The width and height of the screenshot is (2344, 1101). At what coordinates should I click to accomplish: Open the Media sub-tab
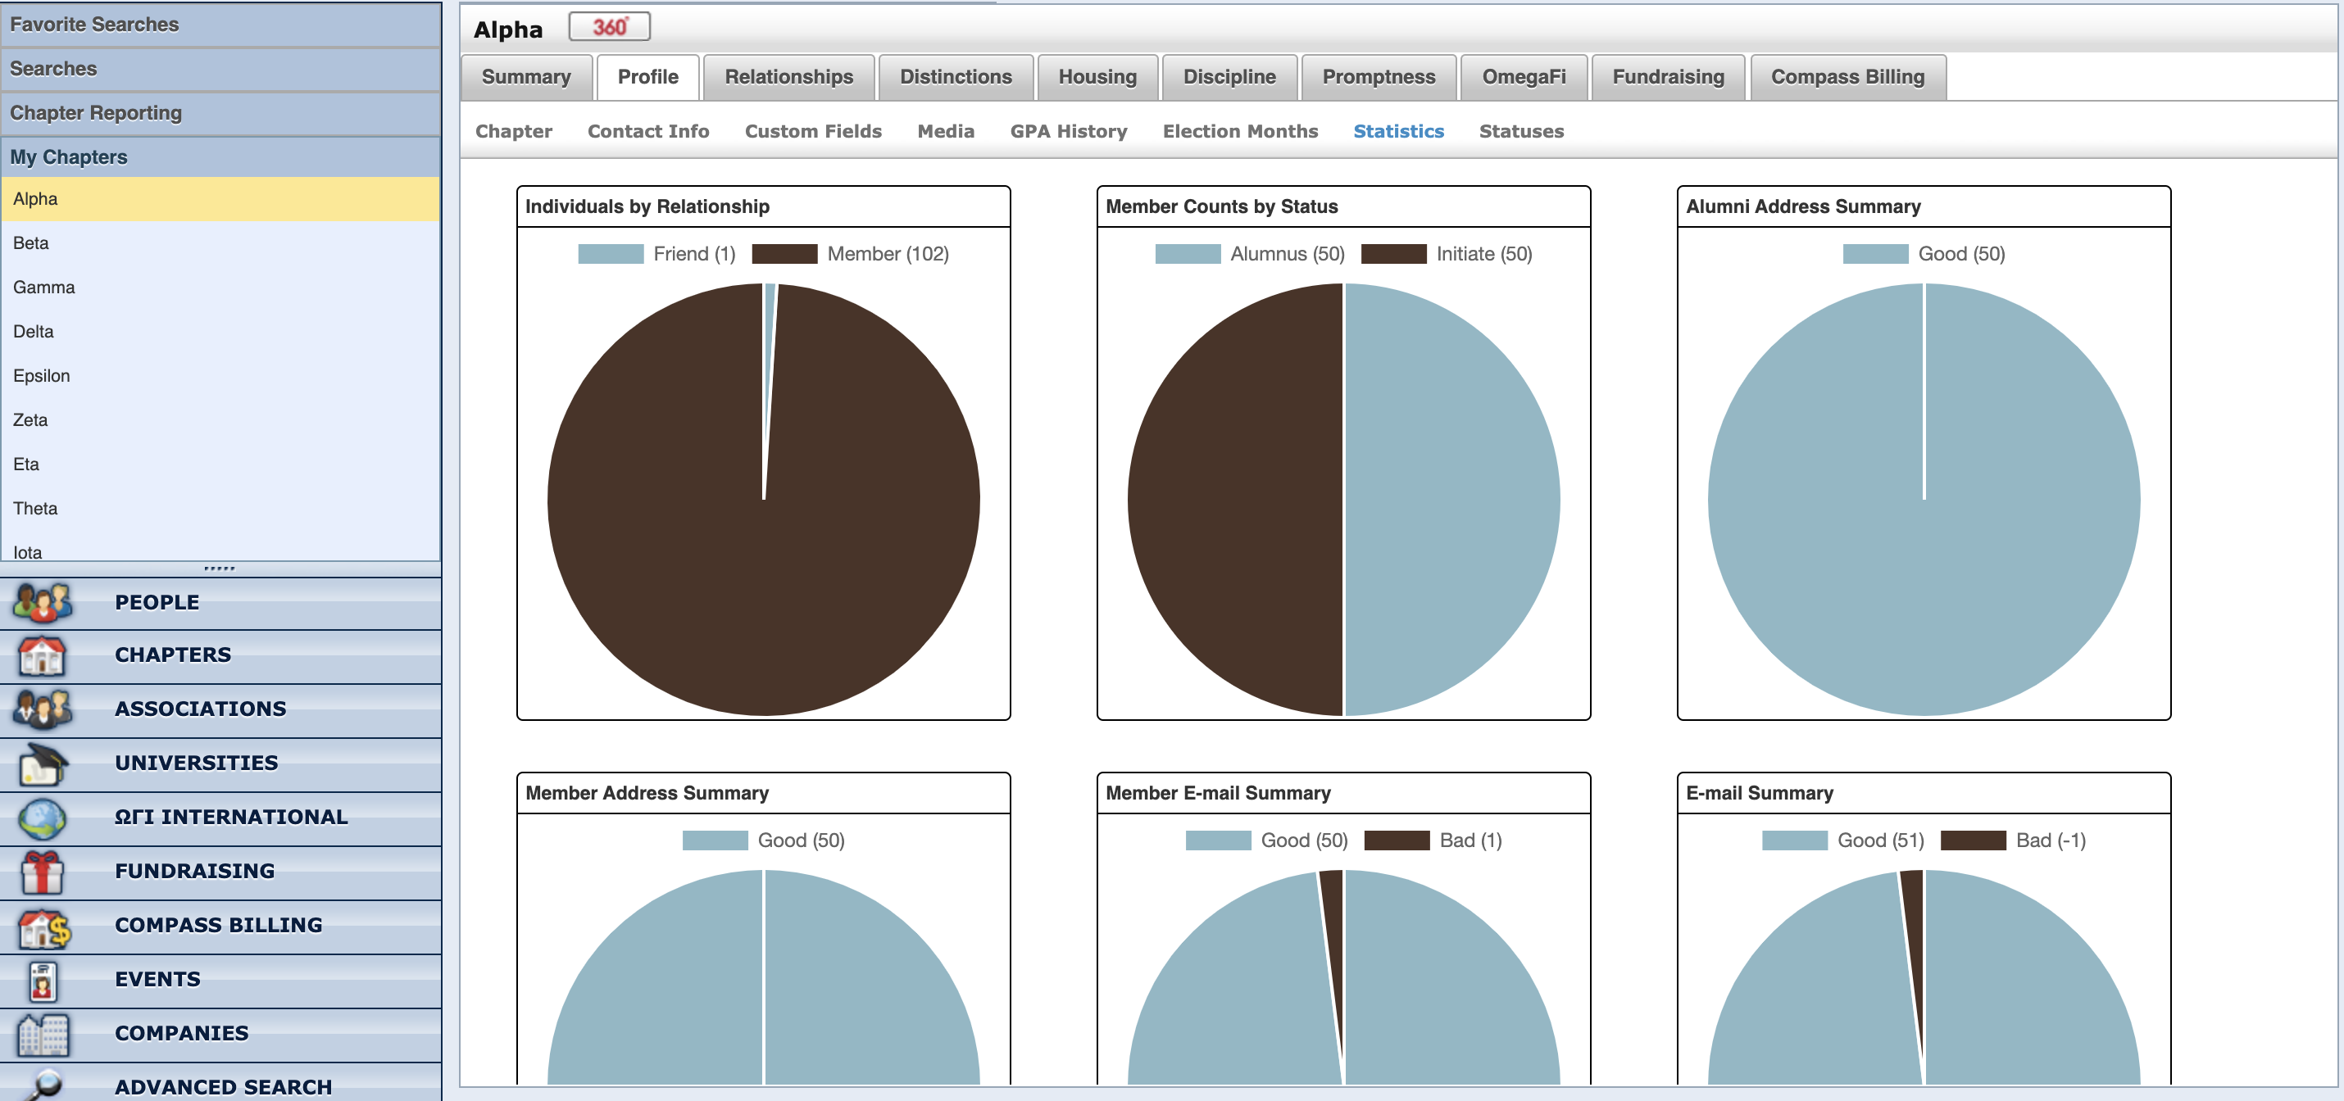pos(946,131)
